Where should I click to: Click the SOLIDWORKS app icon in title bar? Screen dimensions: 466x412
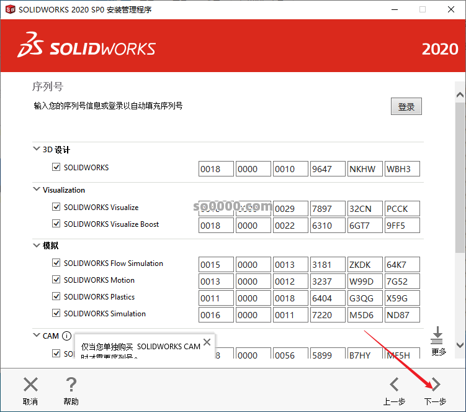coord(11,9)
